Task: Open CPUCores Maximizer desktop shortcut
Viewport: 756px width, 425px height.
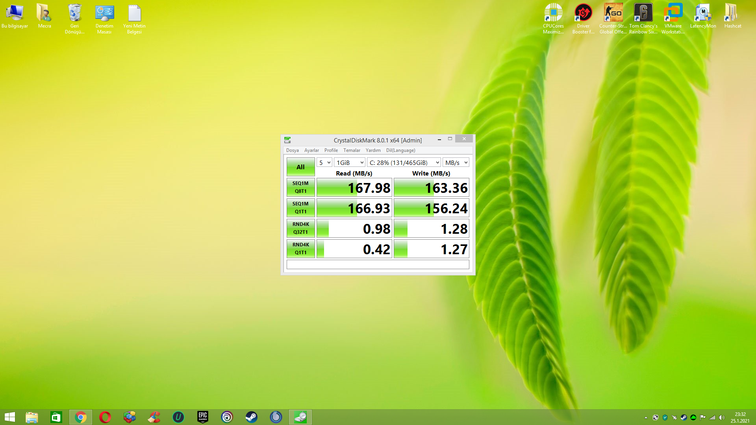Action: pos(553,18)
